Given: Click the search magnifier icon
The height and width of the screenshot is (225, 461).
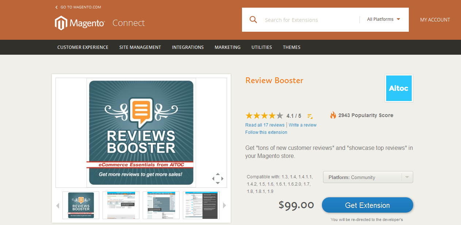Looking at the screenshot, I should (x=253, y=20).
